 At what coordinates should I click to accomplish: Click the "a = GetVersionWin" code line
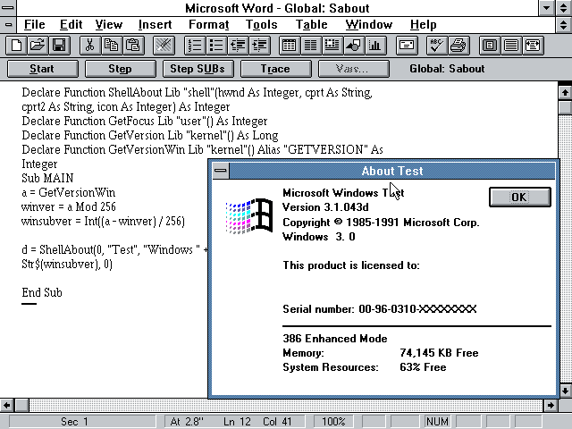pyautogui.click(x=69, y=193)
